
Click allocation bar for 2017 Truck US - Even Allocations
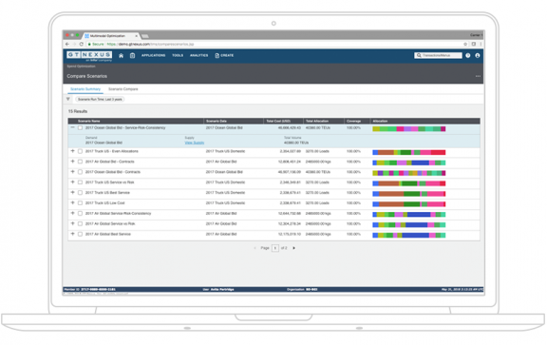coord(409,152)
